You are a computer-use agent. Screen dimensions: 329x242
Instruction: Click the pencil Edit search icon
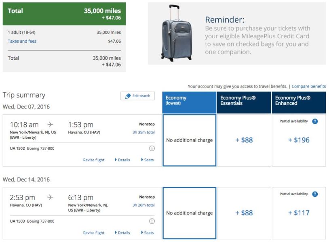[128, 96]
